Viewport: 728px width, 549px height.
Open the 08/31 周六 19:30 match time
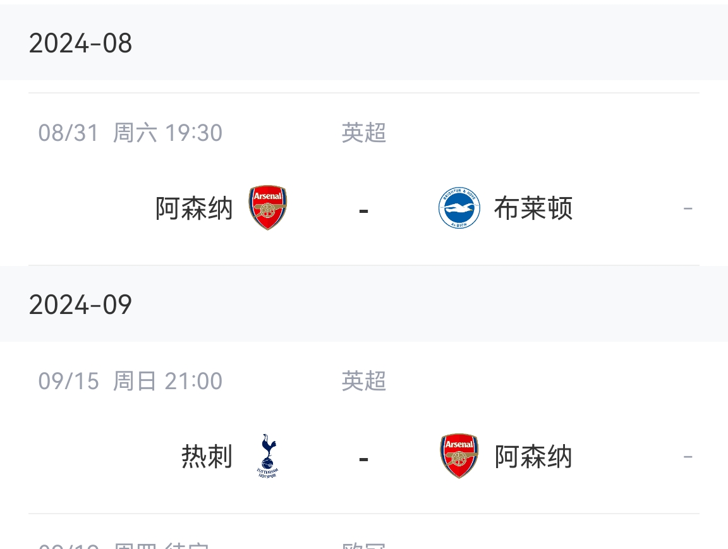pos(130,133)
